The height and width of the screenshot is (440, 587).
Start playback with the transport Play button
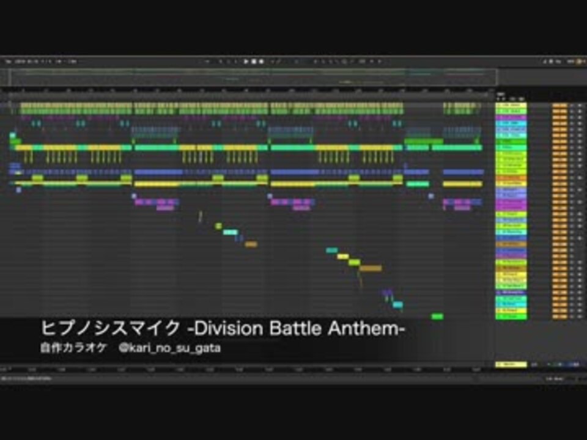[246, 61]
